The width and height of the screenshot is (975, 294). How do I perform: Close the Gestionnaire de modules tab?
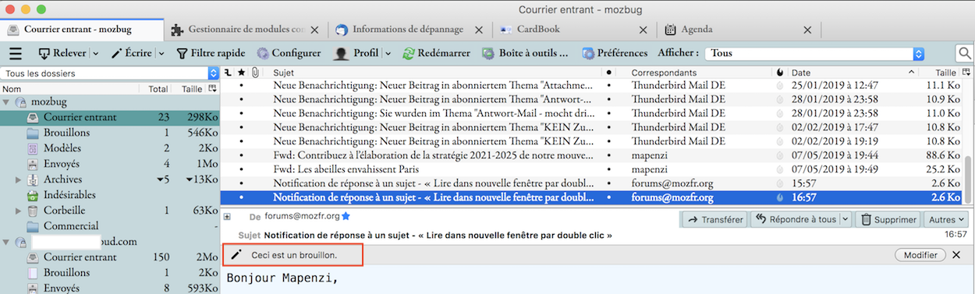coord(314,30)
